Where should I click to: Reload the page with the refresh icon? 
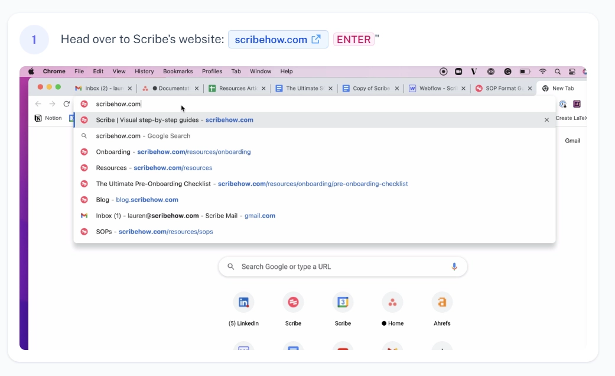(67, 103)
